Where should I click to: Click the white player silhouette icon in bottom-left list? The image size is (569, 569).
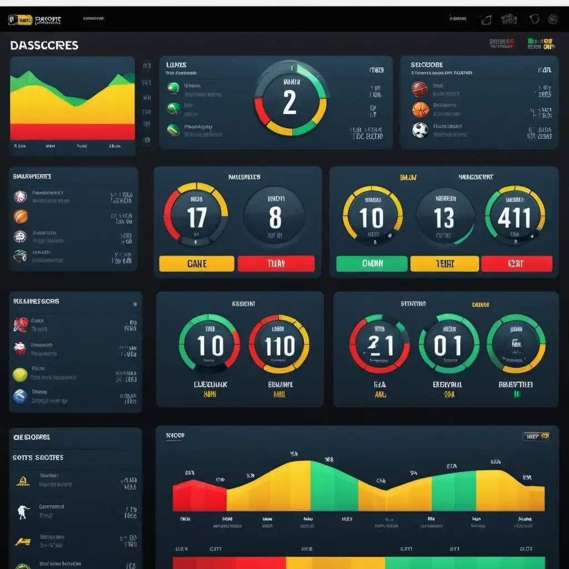[22, 512]
